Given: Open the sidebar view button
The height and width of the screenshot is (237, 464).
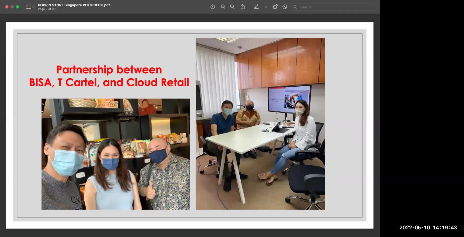Looking at the screenshot, I should (28, 7).
